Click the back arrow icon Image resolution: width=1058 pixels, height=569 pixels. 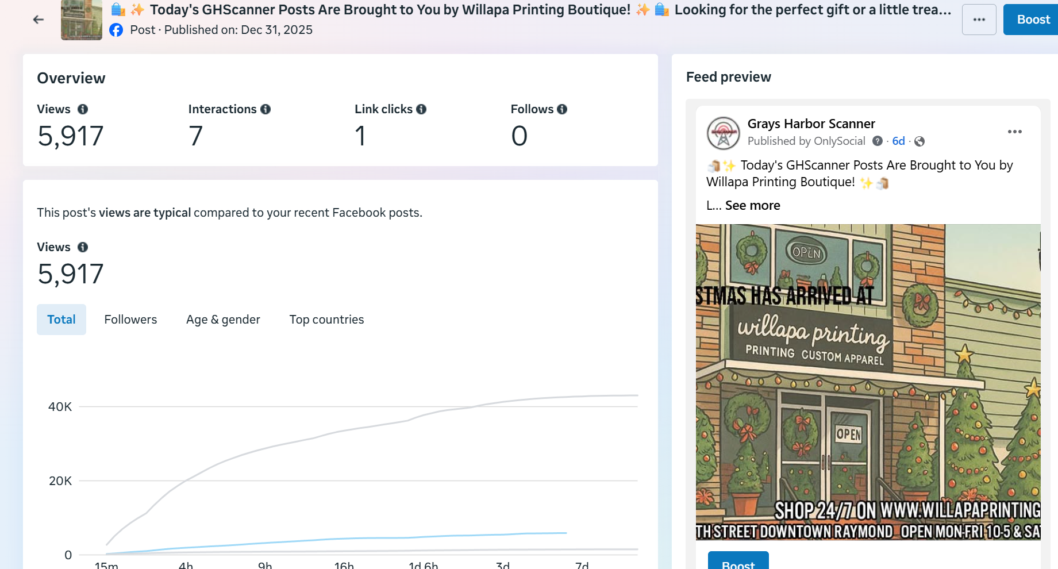point(39,20)
